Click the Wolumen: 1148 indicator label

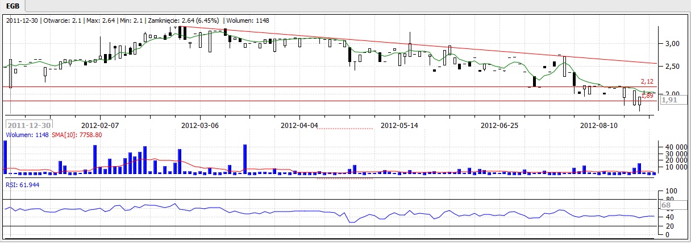tap(24, 135)
